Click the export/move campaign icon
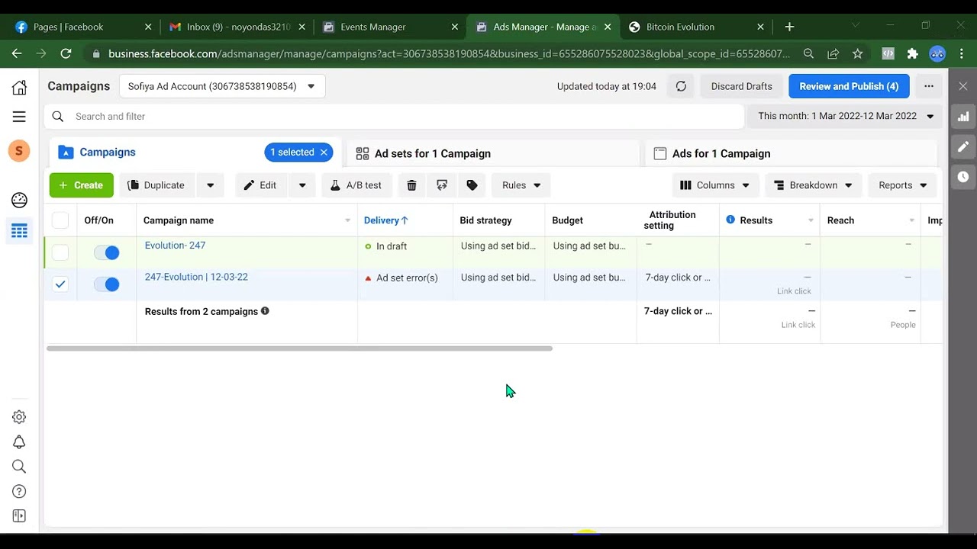 click(442, 185)
